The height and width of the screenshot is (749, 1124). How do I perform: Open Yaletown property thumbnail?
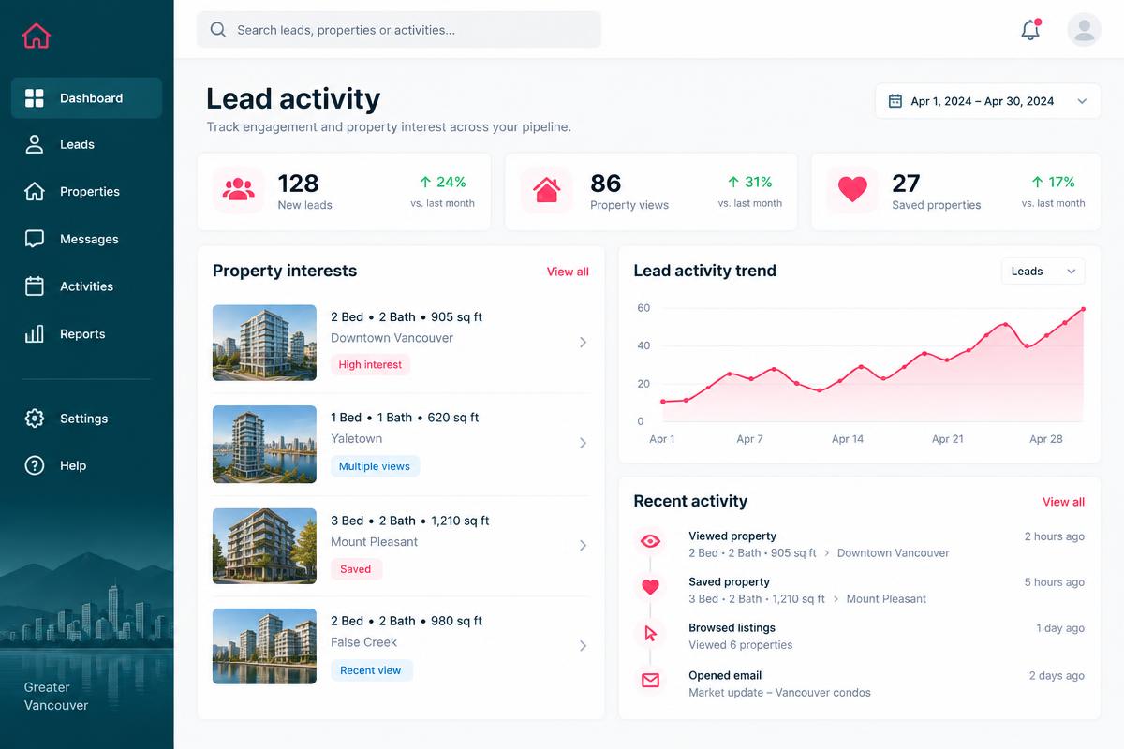pos(264,444)
